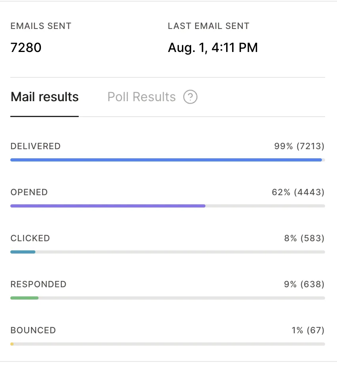Screen dimensions: 337x369
Task: Click the 1% (67) bounced value
Action: 308,330
